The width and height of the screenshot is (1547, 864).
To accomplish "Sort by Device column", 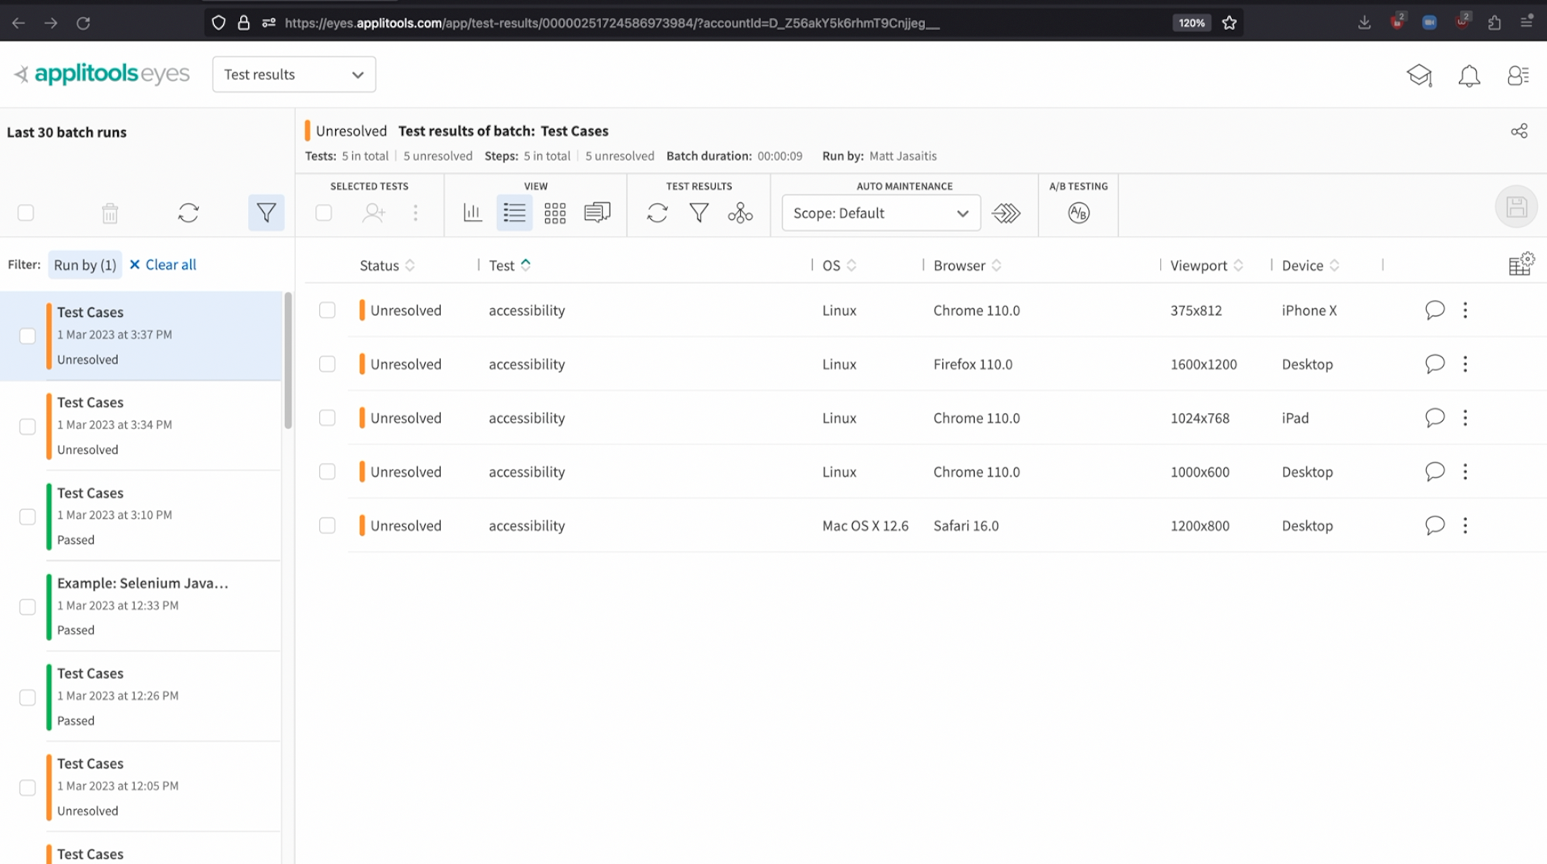I will (1310, 265).
